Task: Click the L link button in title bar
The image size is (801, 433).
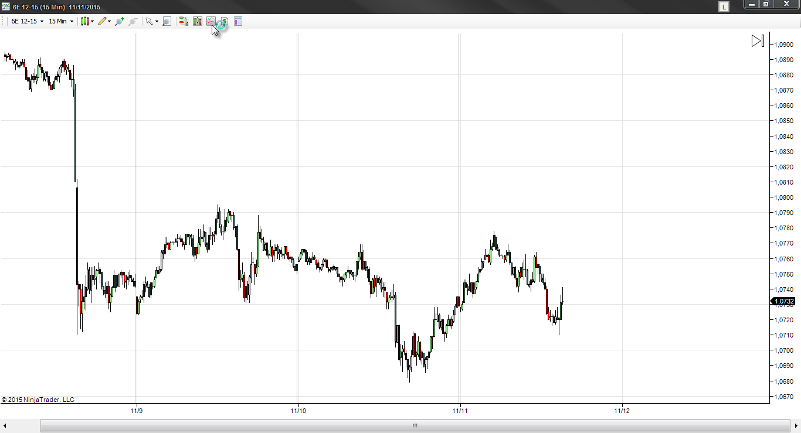Action: tap(725, 6)
